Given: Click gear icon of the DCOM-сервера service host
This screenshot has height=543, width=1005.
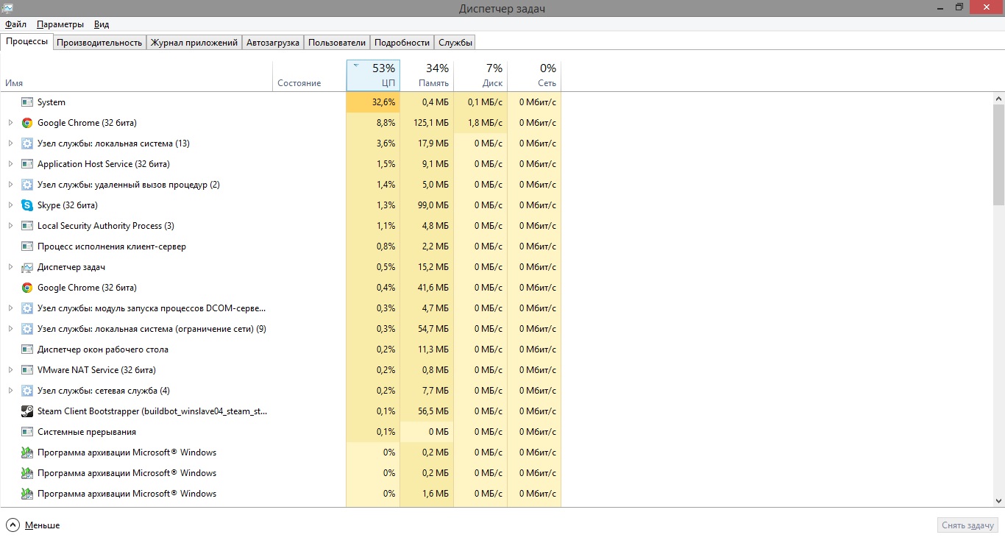Looking at the screenshot, I should (x=27, y=308).
